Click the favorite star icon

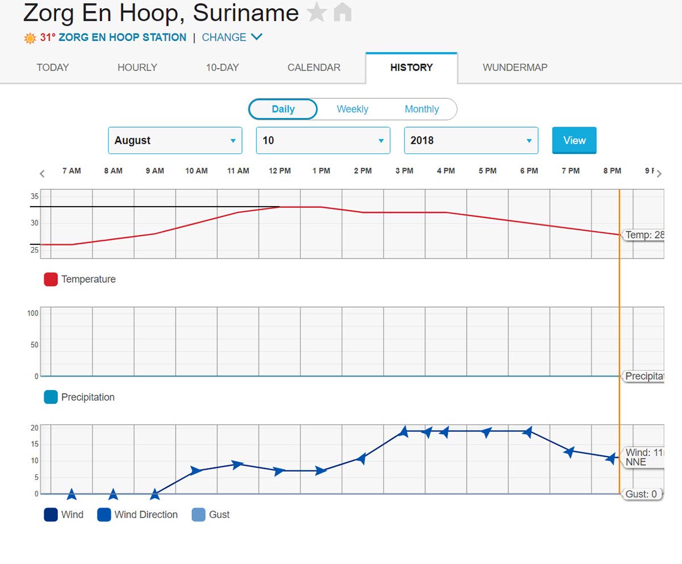(x=317, y=12)
